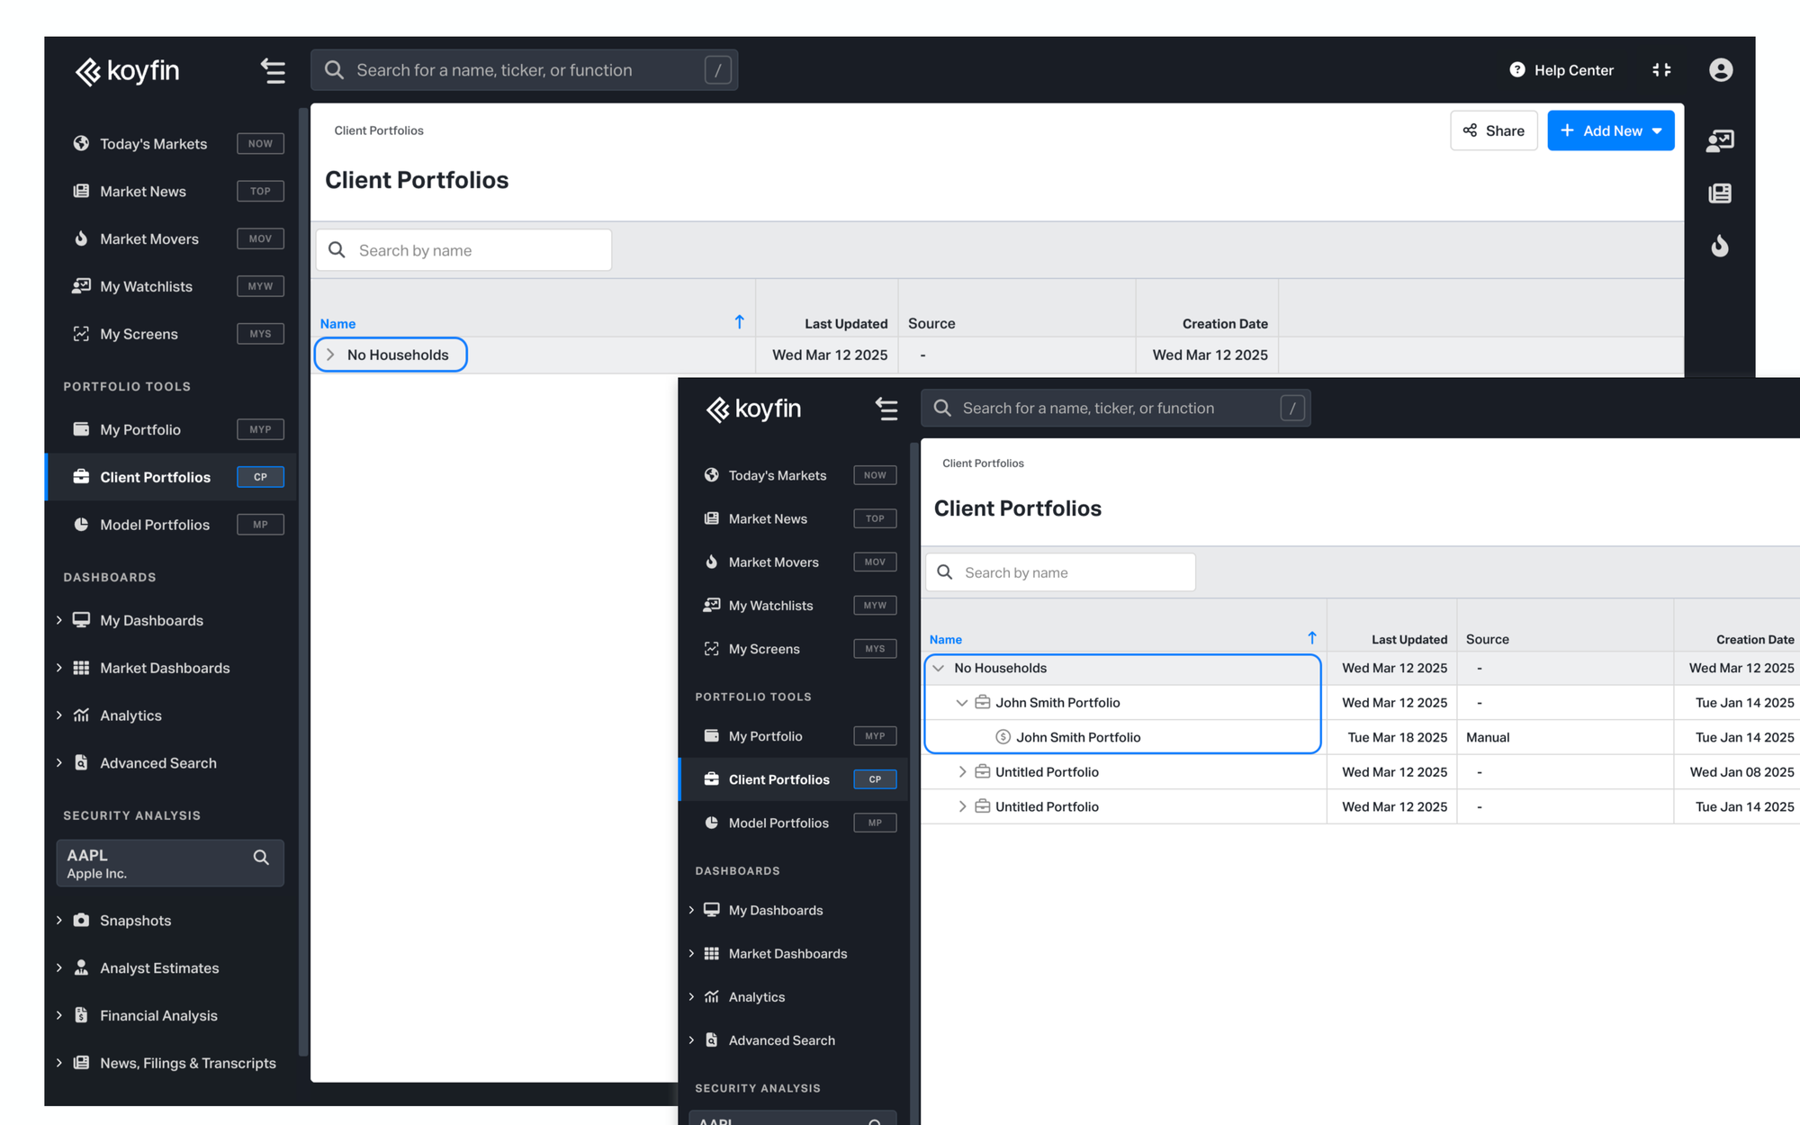Open the user account profile icon
Image resolution: width=1800 pixels, height=1125 pixels.
point(1720,70)
